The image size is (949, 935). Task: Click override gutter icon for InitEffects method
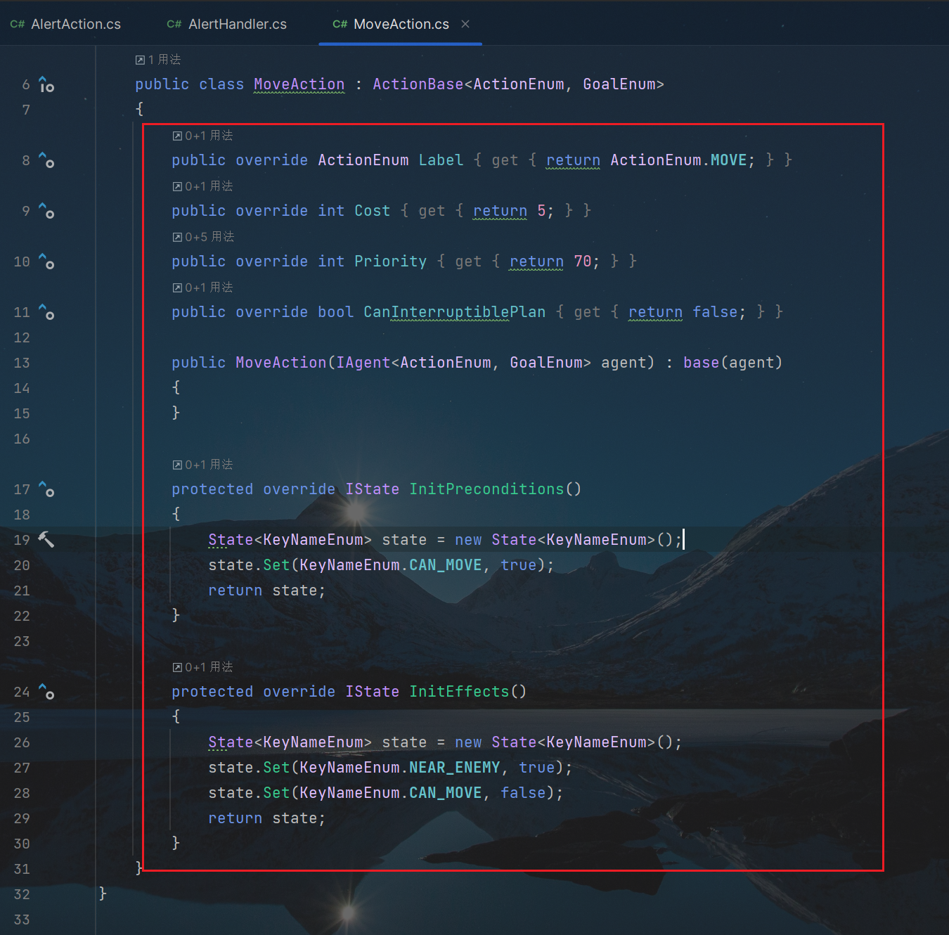46,692
